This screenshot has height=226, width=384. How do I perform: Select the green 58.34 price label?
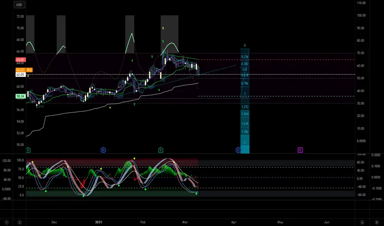(20, 96)
